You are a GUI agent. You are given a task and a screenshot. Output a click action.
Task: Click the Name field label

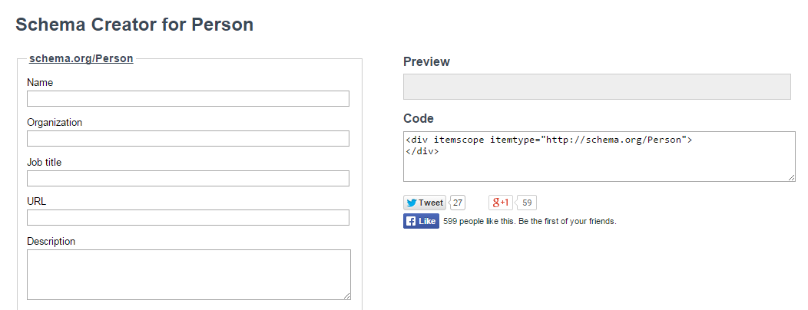pyautogui.click(x=40, y=82)
